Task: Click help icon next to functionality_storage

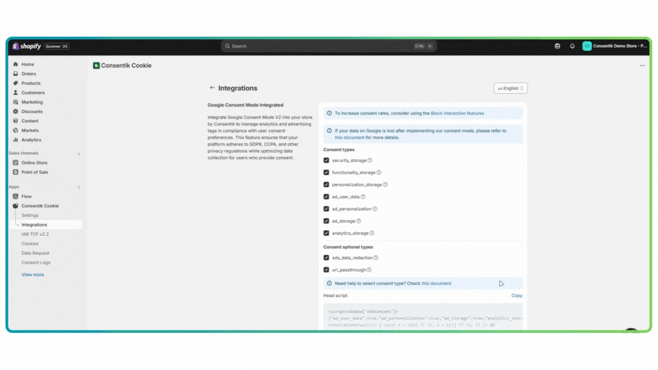Action: (x=379, y=172)
